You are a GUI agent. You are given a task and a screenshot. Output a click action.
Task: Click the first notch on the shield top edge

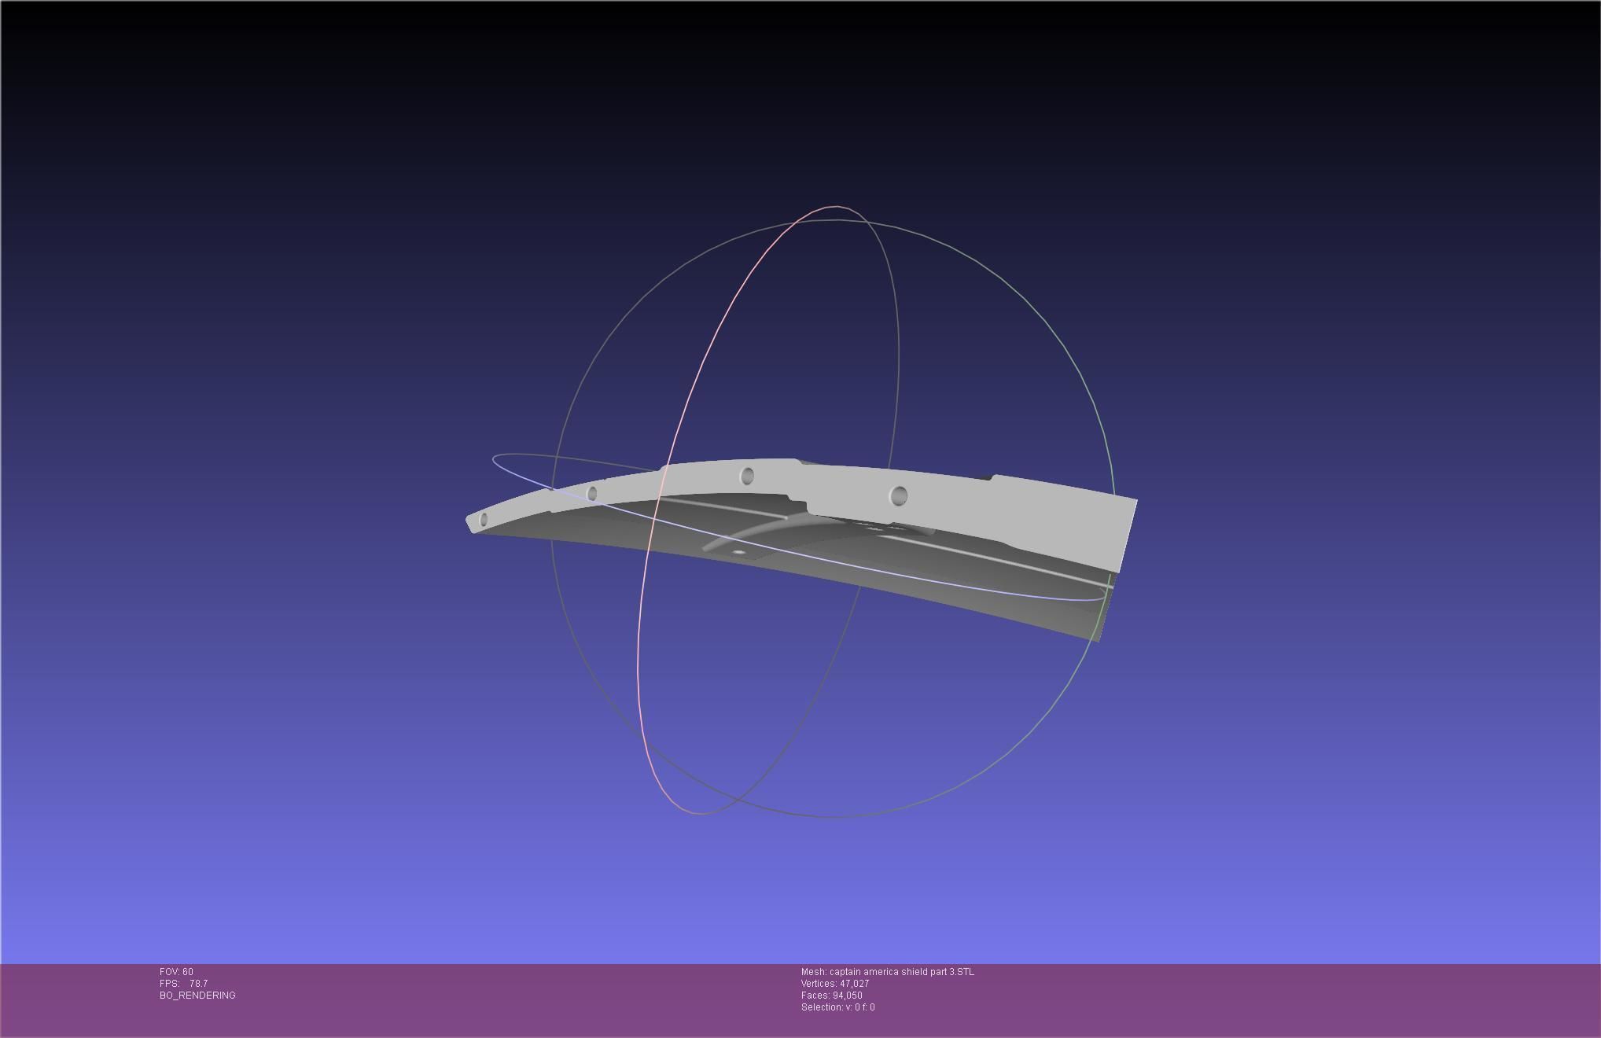pyautogui.click(x=806, y=463)
